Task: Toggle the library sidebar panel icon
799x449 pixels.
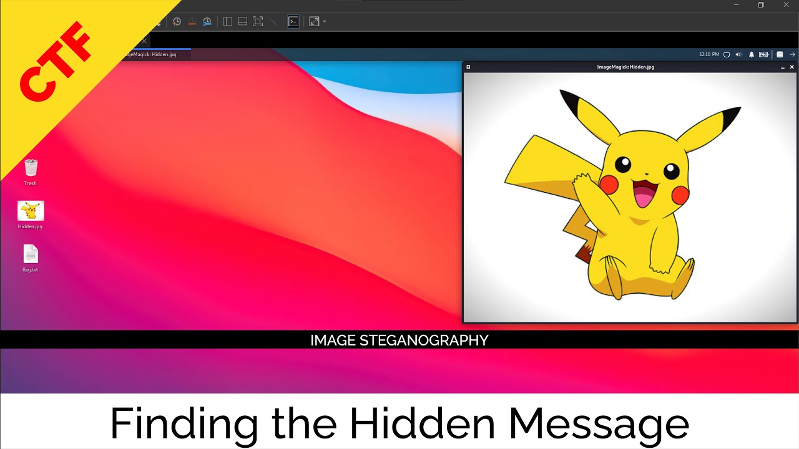Action: click(x=228, y=21)
